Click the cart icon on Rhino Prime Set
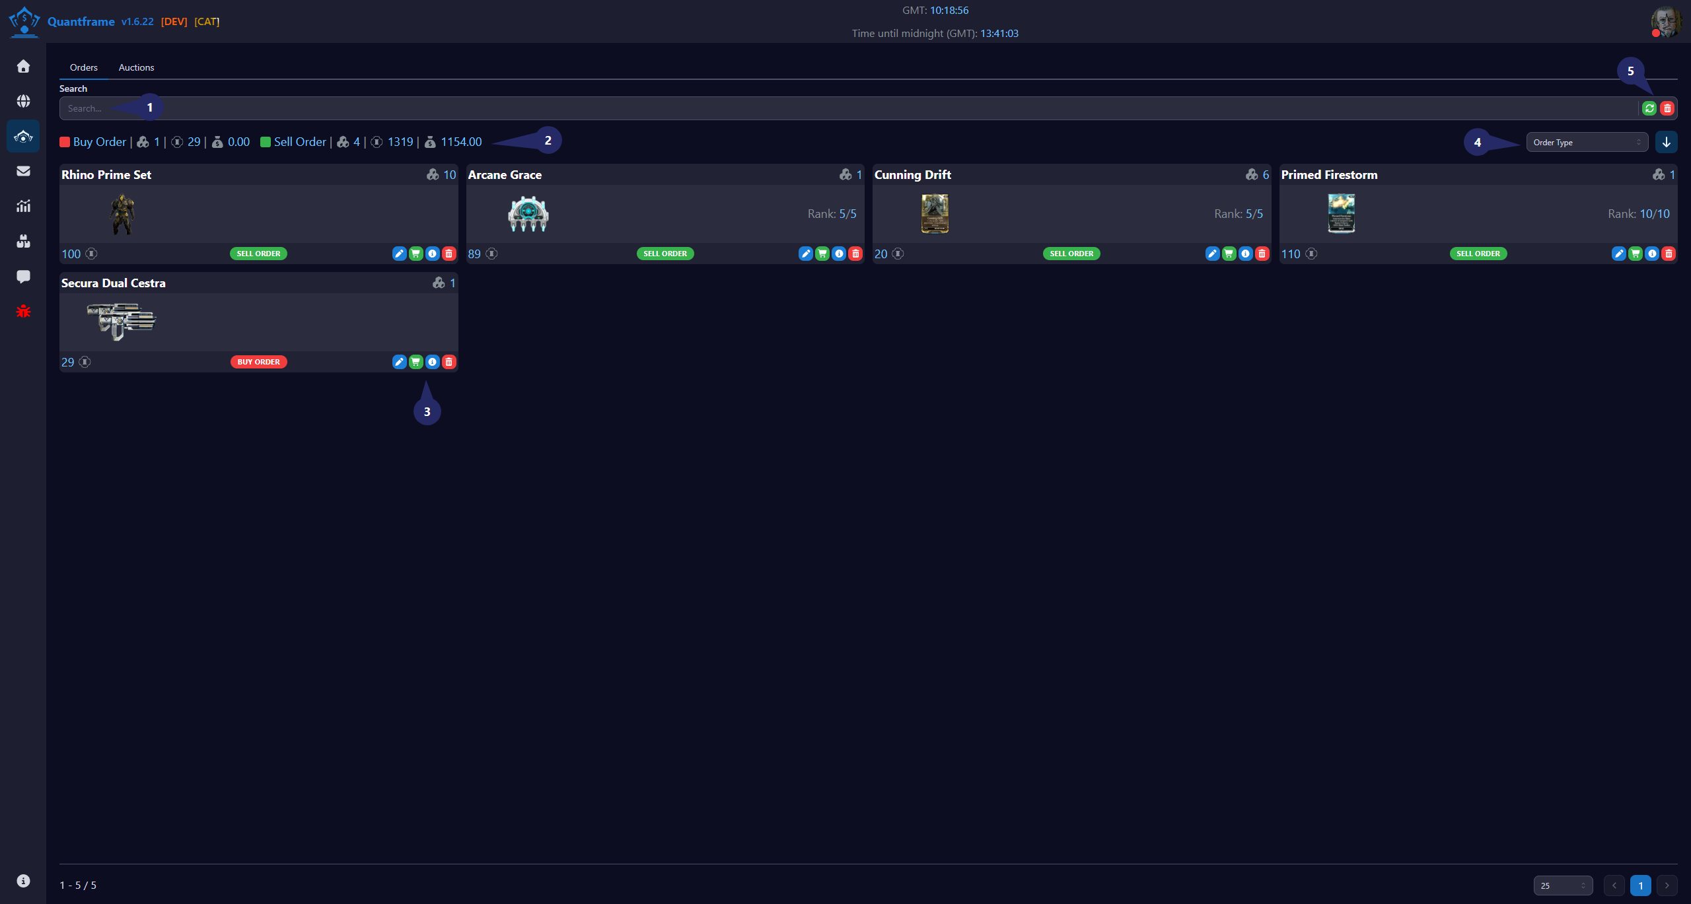1691x904 pixels. (x=415, y=254)
